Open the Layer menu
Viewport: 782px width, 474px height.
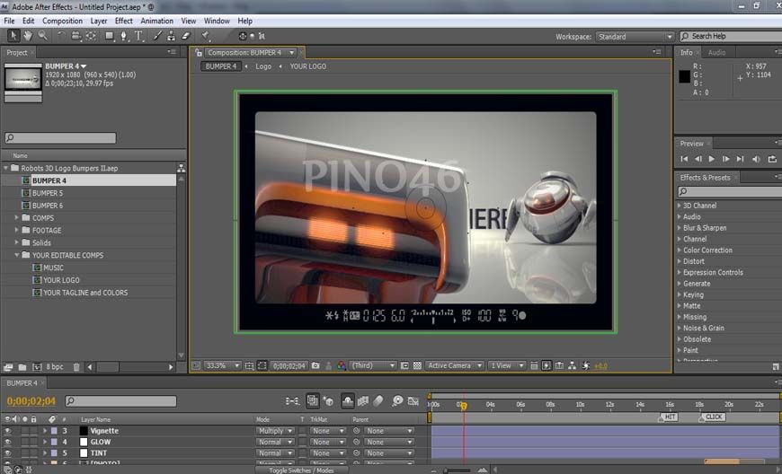click(98, 21)
